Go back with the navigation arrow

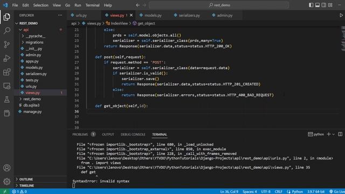(138, 5)
